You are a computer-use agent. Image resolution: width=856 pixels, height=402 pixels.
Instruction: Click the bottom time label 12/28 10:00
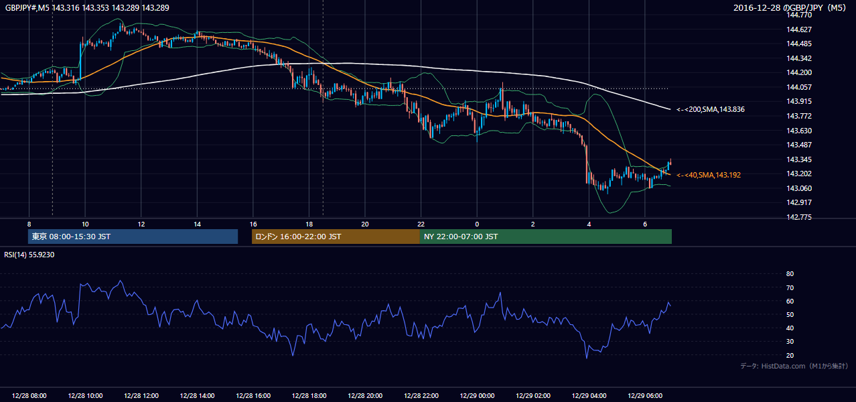pos(85,396)
